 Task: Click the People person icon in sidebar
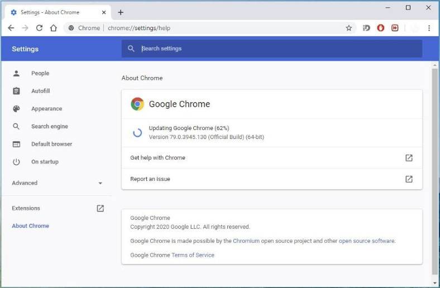(16, 74)
